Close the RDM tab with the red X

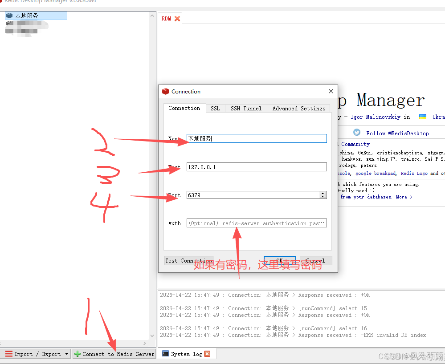pyautogui.click(x=177, y=19)
